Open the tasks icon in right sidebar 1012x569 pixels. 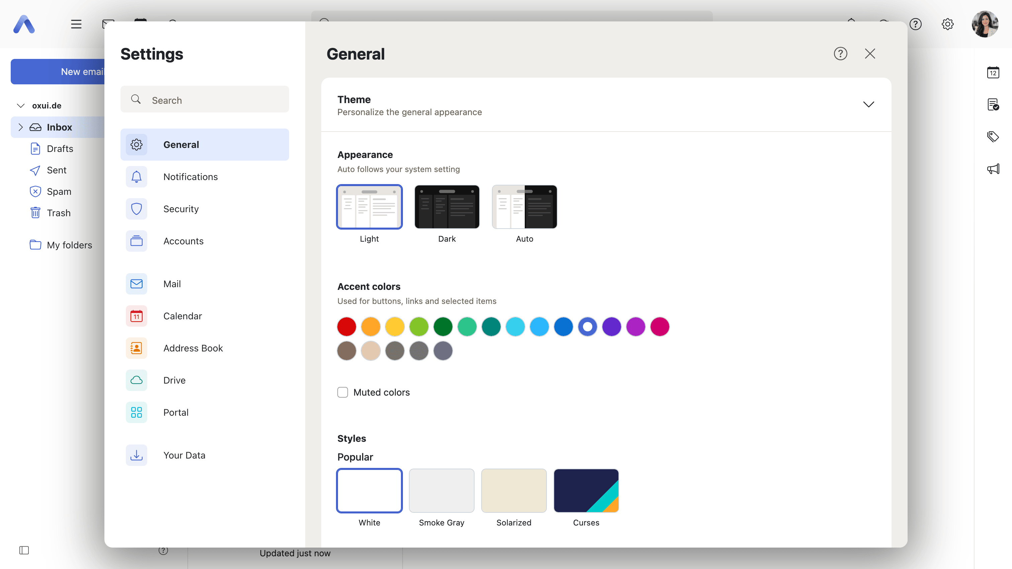pyautogui.click(x=993, y=104)
